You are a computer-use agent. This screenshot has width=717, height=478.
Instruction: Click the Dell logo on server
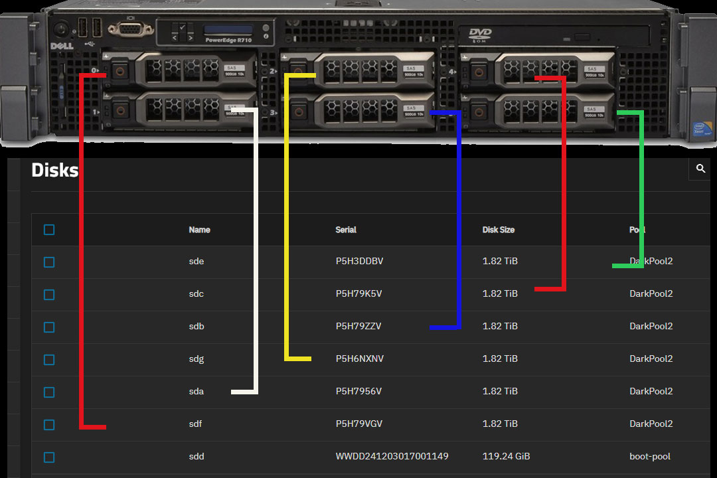[62, 46]
